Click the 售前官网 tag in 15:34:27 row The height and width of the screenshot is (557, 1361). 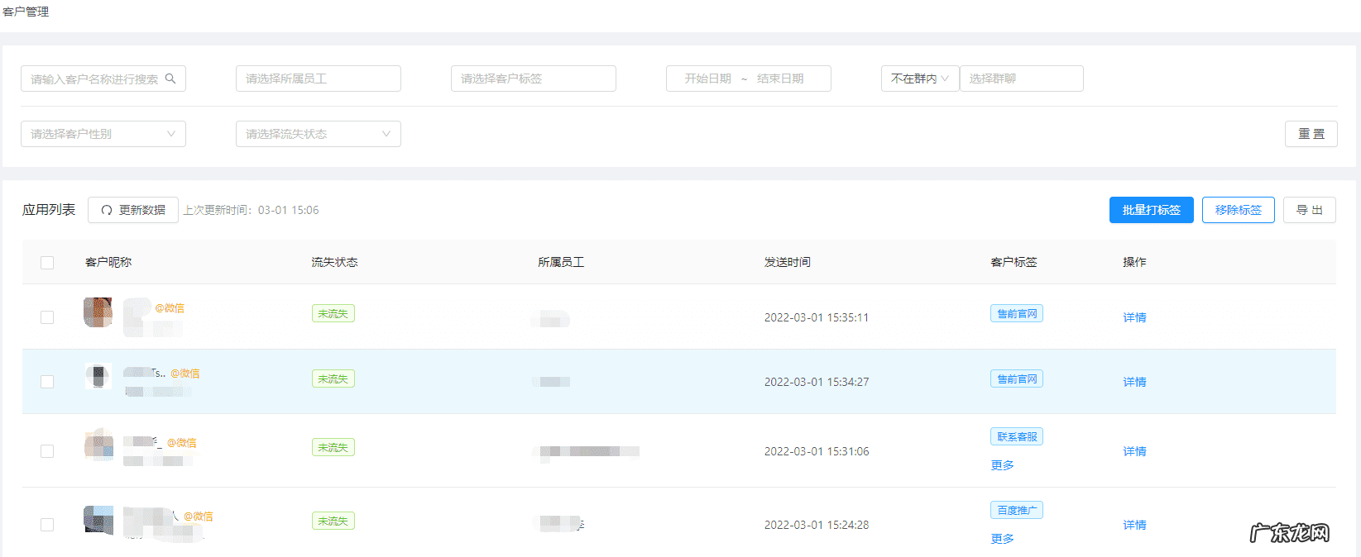(1017, 378)
